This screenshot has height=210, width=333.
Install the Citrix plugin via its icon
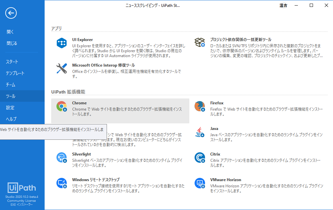[199, 157]
